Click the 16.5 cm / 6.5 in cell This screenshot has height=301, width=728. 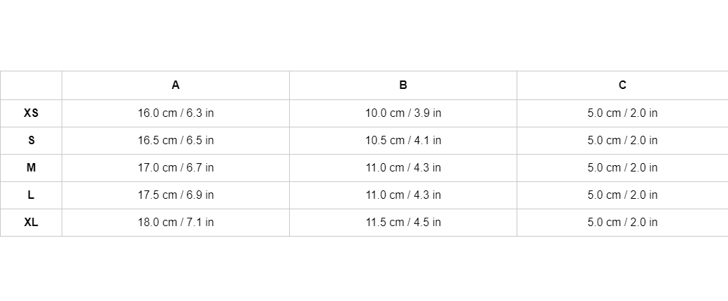point(176,140)
